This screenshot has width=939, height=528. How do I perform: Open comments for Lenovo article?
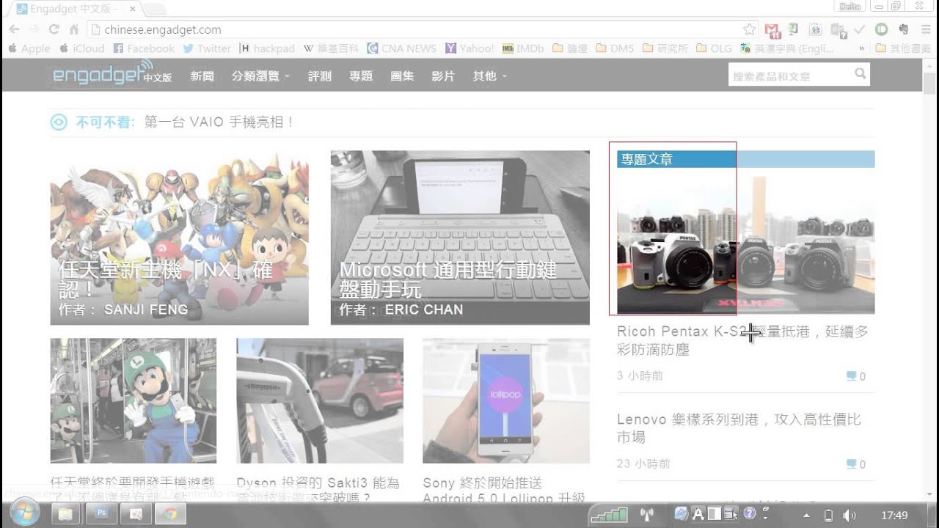click(x=856, y=464)
